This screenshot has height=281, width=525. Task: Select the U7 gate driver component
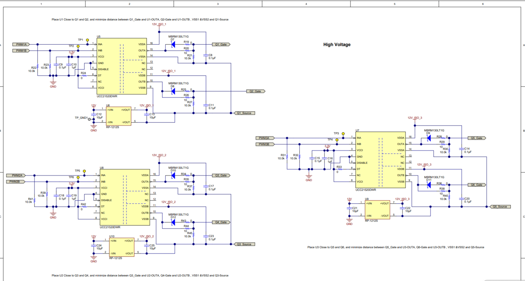[x=380, y=160]
